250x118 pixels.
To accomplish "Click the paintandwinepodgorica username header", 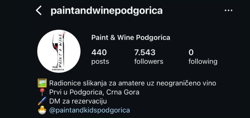I will [x=107, y=11].
